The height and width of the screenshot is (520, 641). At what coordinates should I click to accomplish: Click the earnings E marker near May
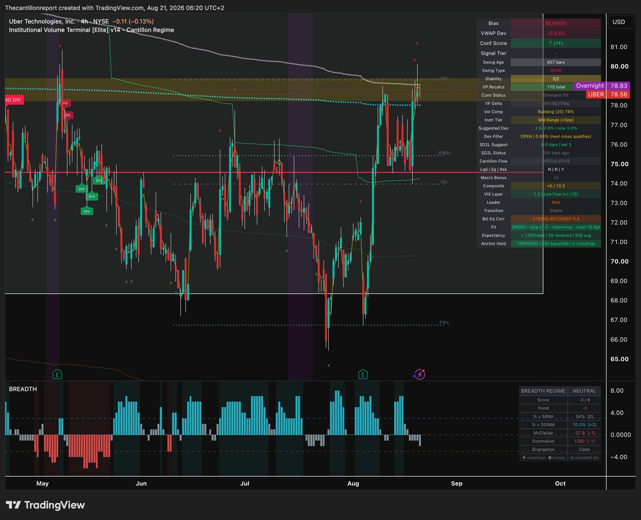57,375
